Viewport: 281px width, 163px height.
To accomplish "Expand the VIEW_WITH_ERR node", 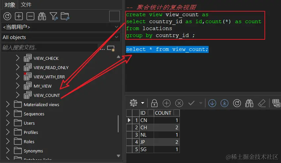I will click(18, 77).
